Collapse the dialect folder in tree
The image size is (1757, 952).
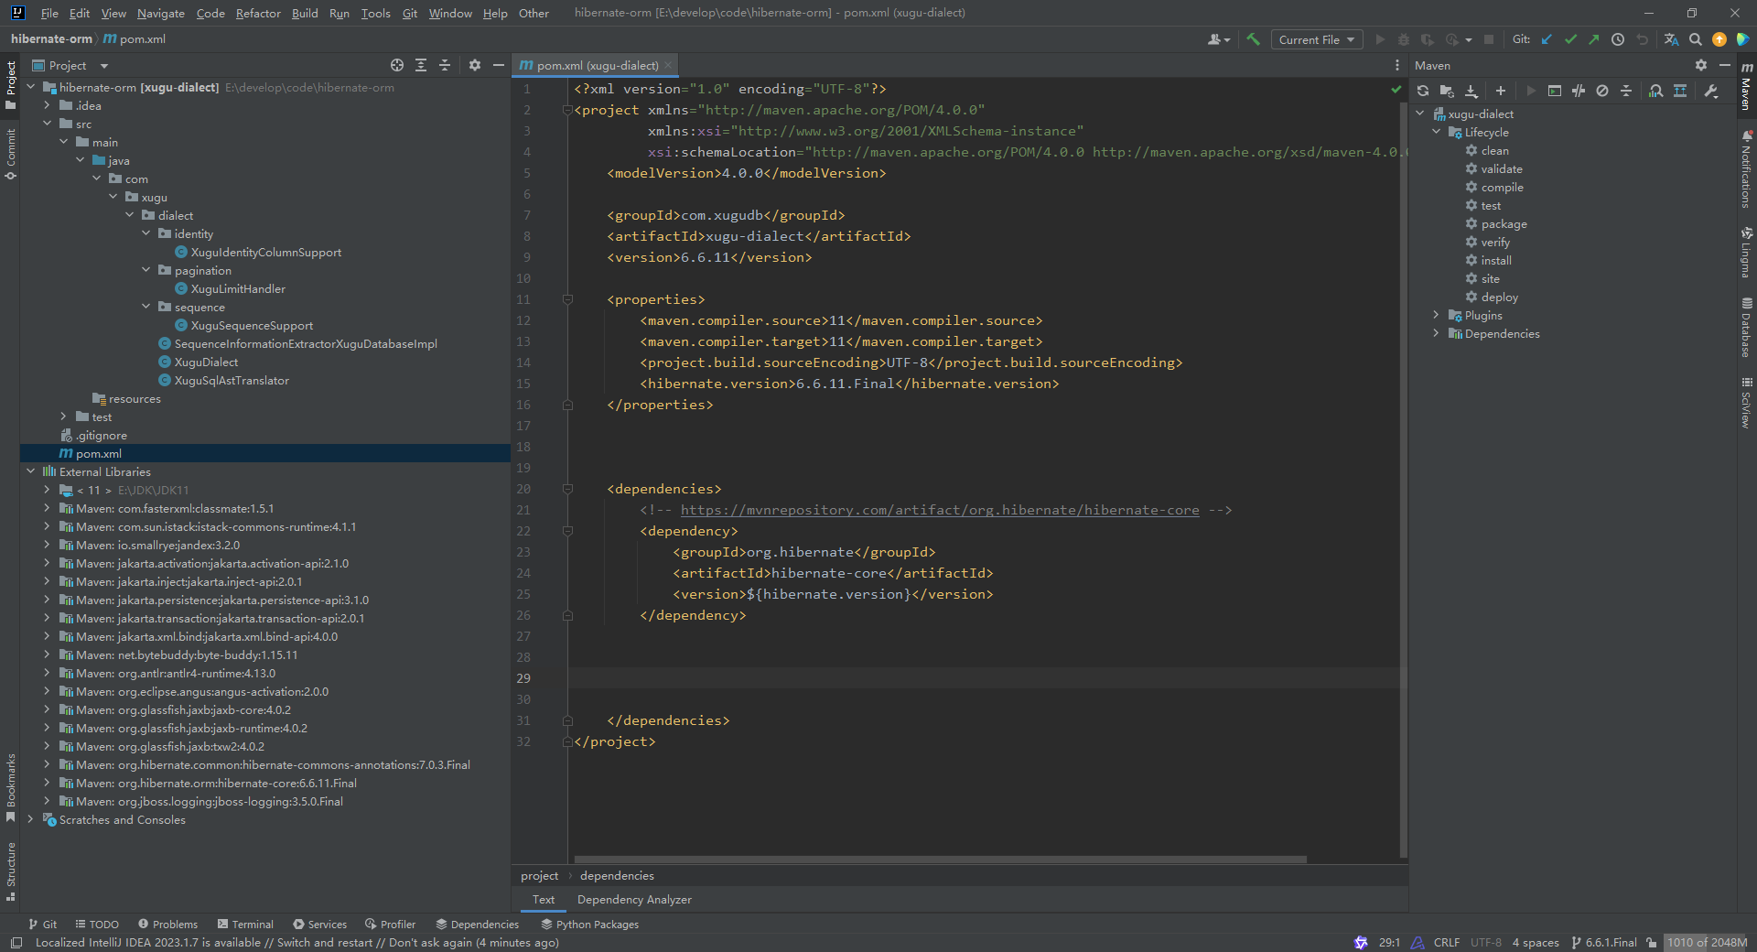[x=130, y=215]
